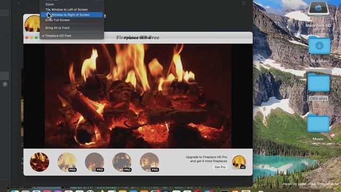Select the first free fireplace thumbnail

39,162
